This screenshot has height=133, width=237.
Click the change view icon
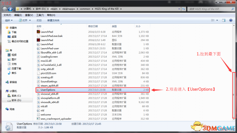coord(213,20)
